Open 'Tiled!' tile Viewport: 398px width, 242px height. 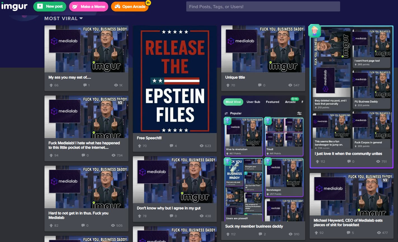[x=284, y=137]
